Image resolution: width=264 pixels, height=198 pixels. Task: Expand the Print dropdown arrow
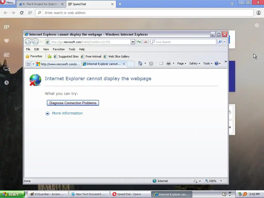(174, 63)
